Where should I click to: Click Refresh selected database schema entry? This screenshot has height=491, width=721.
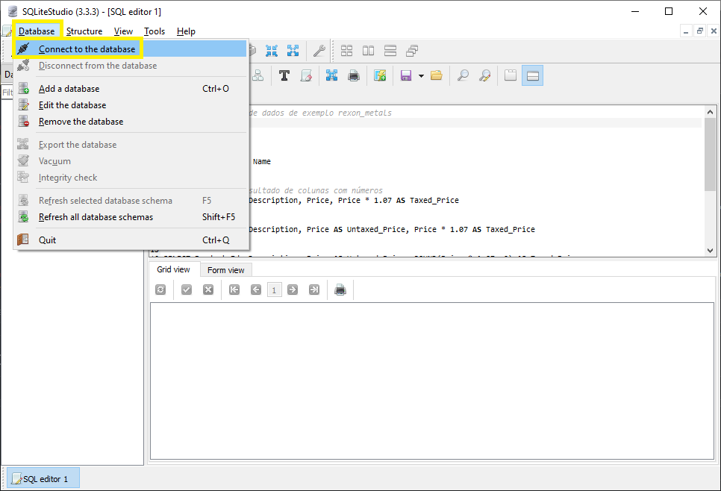[131, 201]
